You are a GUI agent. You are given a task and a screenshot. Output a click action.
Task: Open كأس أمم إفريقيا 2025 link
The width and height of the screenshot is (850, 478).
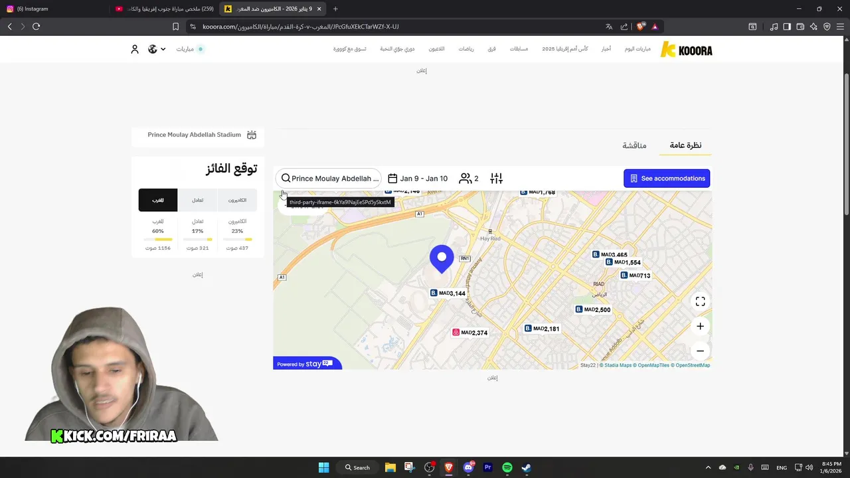pyautogui.click(x=565, y=49)
